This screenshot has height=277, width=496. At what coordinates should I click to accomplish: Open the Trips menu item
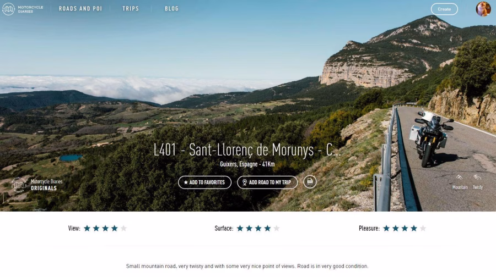coord(131,9)
